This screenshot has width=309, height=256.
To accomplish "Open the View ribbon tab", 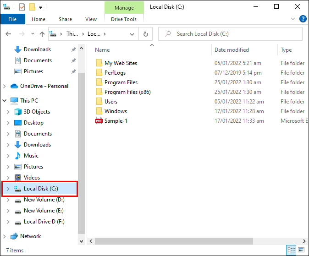I will (91, 19).
